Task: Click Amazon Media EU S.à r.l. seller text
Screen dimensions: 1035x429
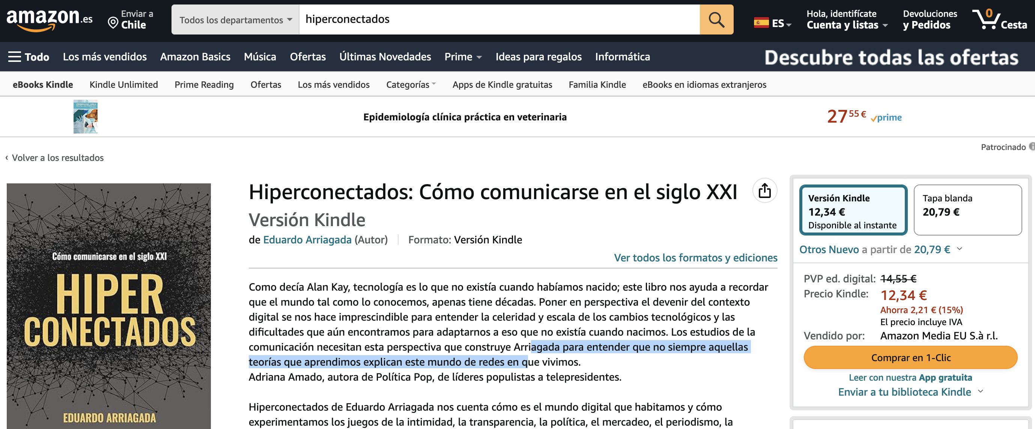Action: click(x=939, y=336)
